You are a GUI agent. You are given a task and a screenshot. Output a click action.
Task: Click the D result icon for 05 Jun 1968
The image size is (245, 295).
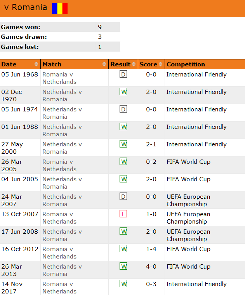(x=123, y=75)
